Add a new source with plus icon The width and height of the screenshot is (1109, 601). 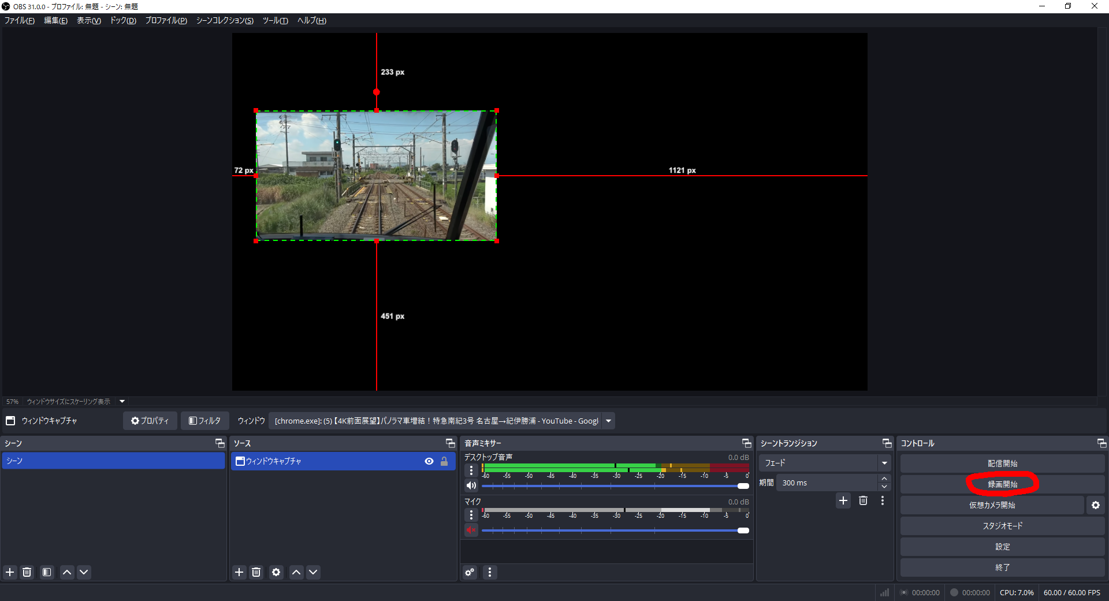[239, 572]
